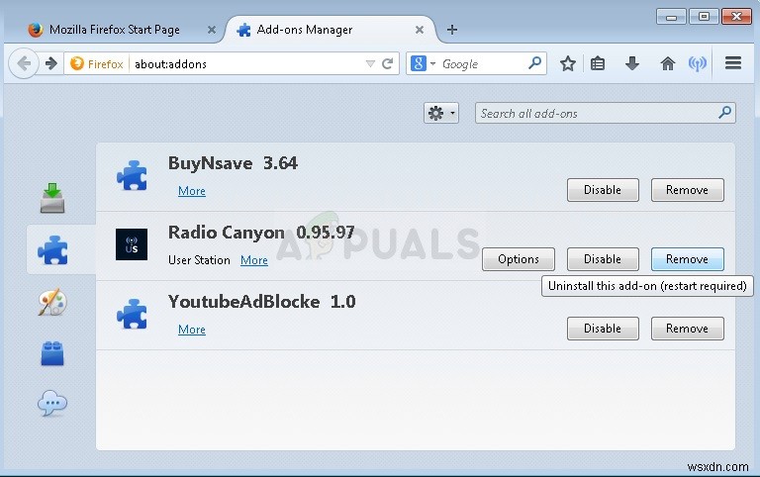This screenshot has width=760, height=477.
Task: Open the Plugins lego brick category
Action: point(52,353)
